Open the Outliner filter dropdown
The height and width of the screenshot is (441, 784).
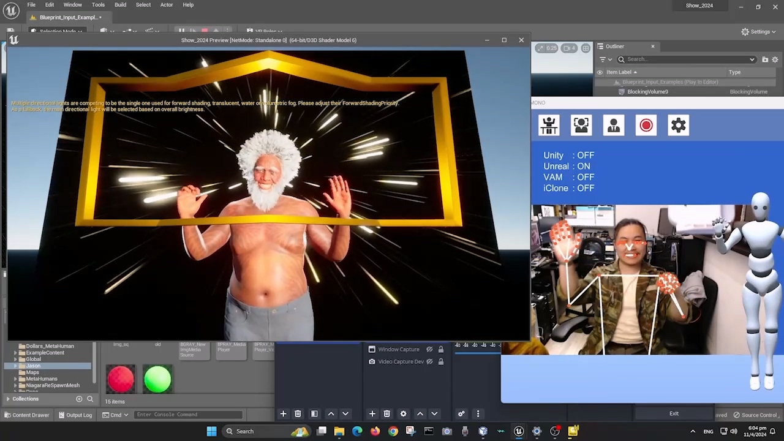coord(605,59)
